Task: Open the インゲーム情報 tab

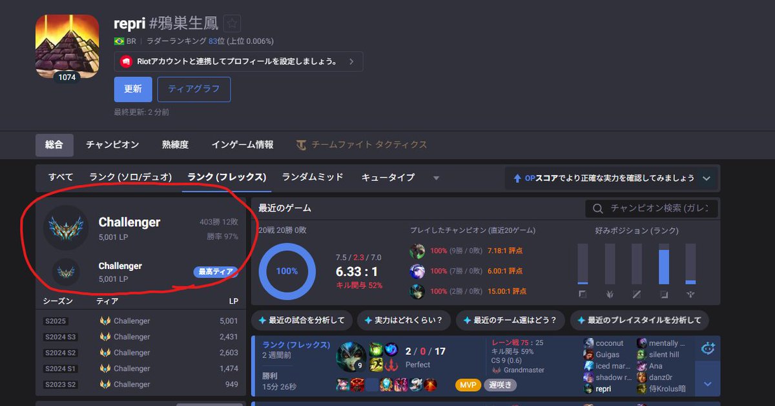Action: [x=242, y=145]
